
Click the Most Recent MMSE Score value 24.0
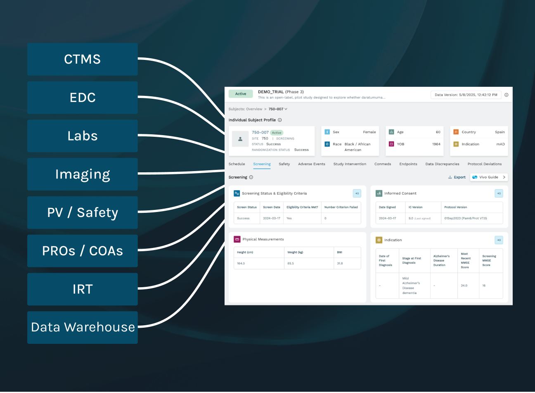point(464,286)
